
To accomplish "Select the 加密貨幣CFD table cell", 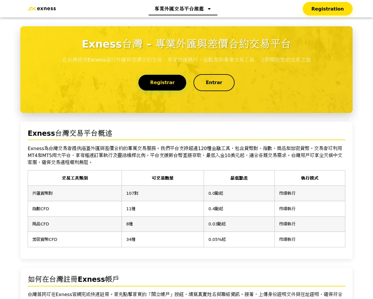I will coord(45,239).
